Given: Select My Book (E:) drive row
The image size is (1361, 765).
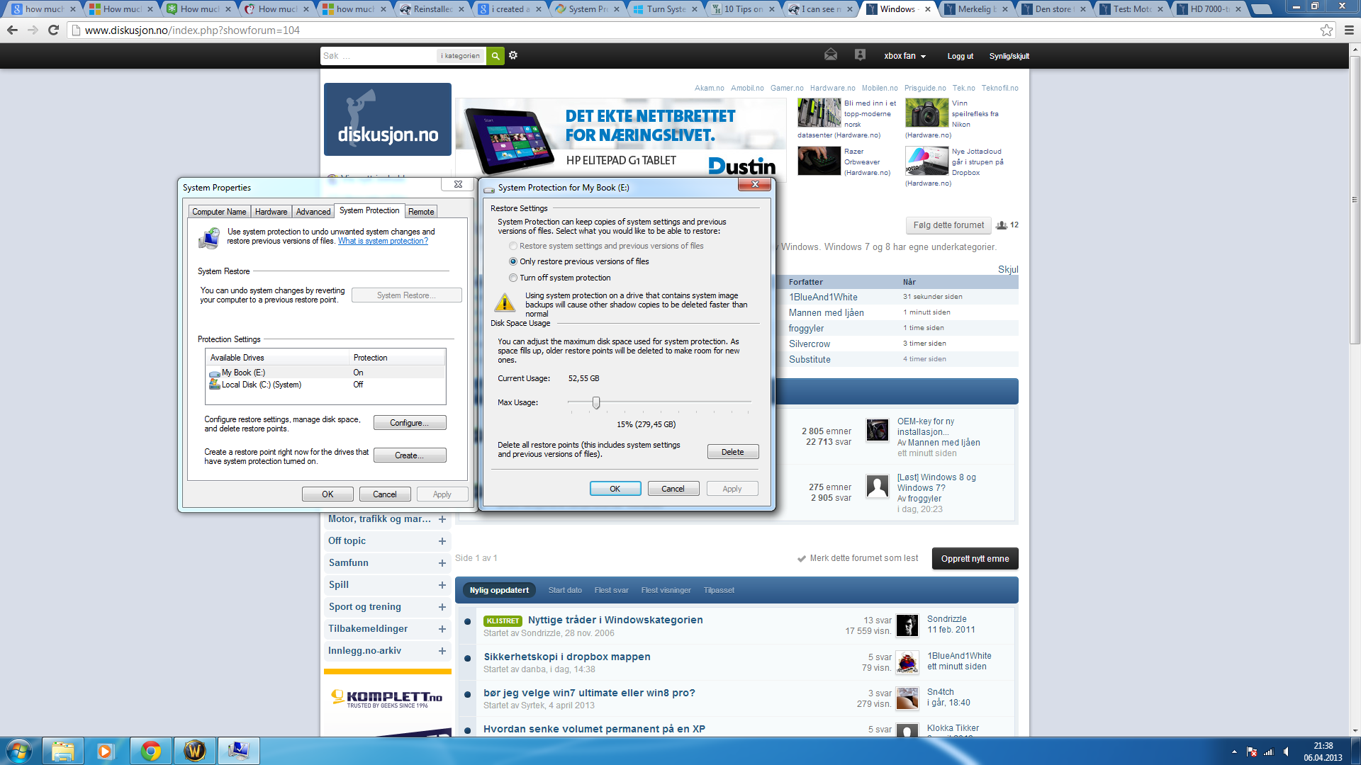Looking at the screenshot, I should click(326, 373).
